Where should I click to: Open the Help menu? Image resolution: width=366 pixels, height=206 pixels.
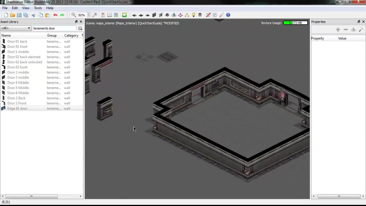(50, 8)
